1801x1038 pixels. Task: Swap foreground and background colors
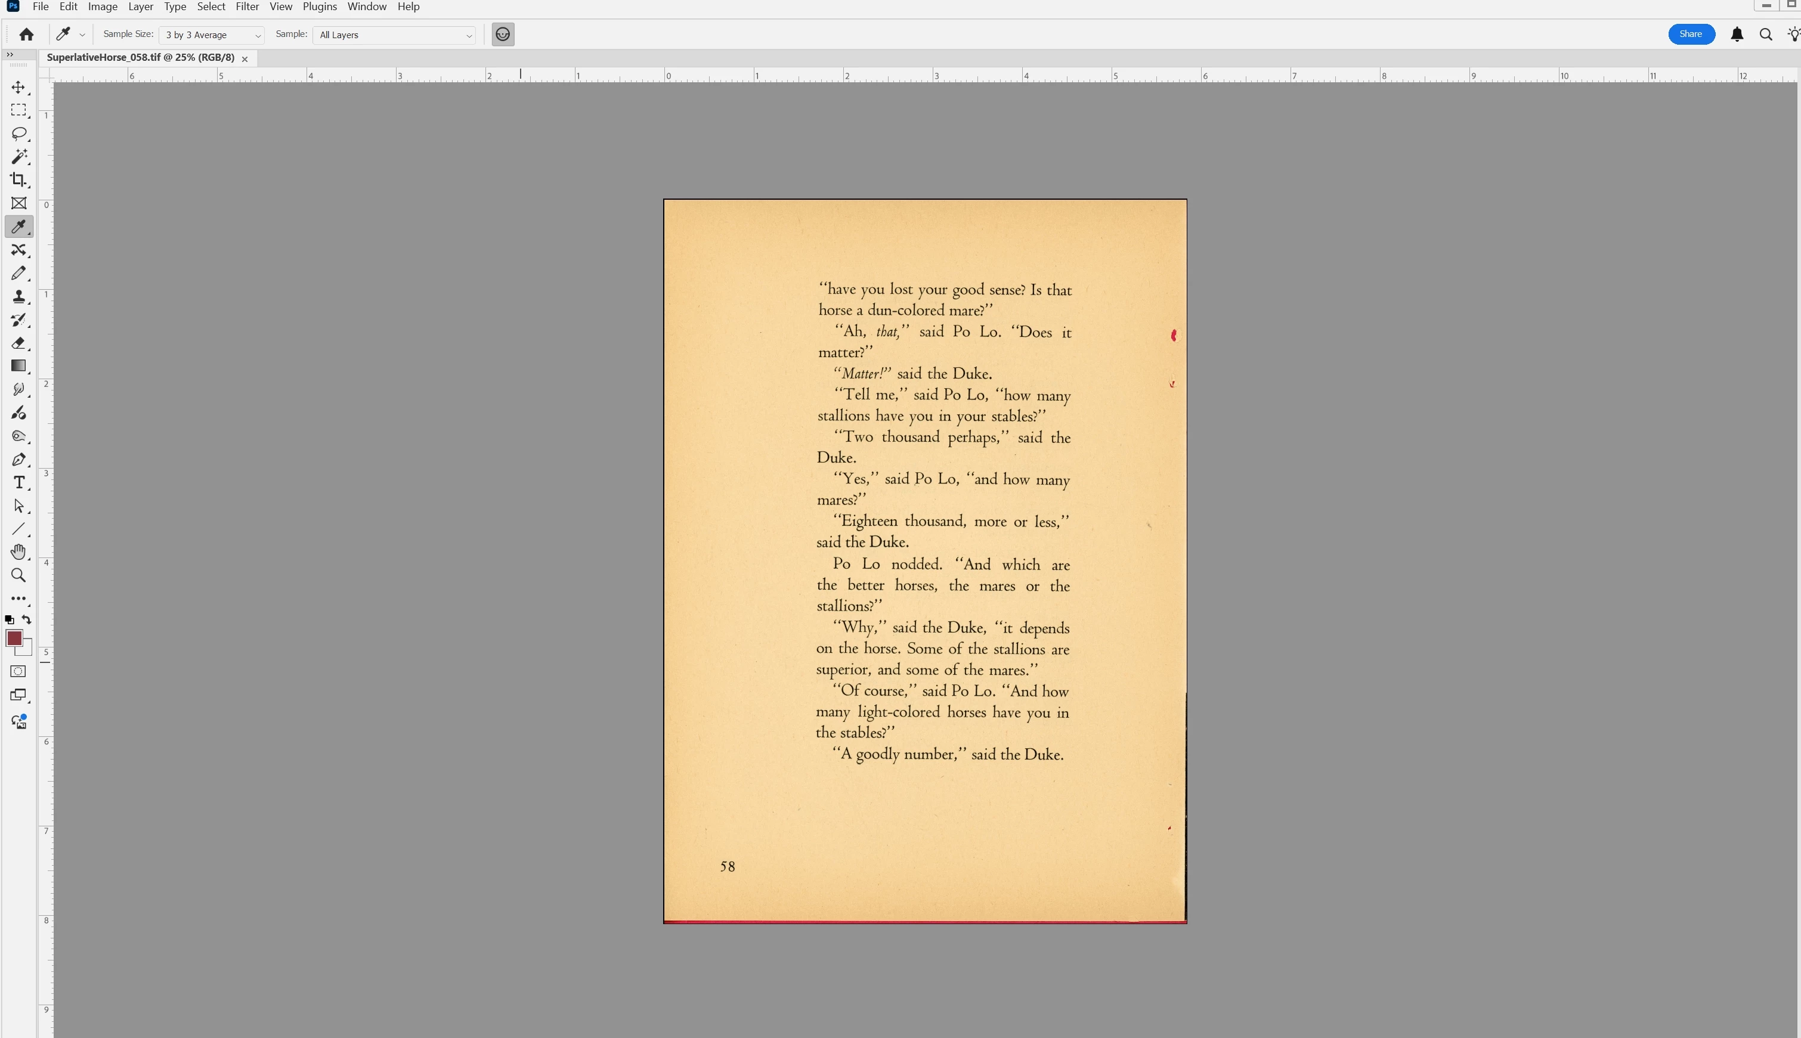27,619
